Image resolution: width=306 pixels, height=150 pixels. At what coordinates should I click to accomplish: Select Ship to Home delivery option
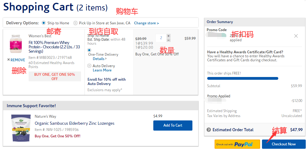pyautogui.click(x=43, y=23)
